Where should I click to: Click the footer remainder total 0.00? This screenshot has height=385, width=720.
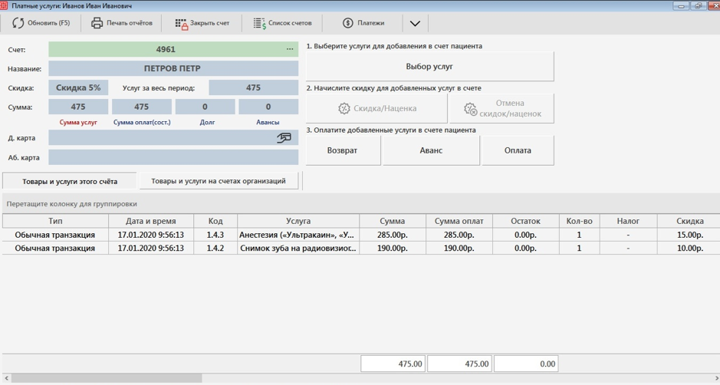526,364
